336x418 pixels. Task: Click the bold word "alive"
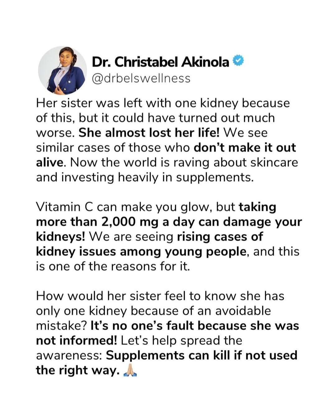point(50,162)
